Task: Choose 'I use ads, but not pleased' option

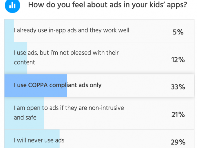Action: [99, 58]
